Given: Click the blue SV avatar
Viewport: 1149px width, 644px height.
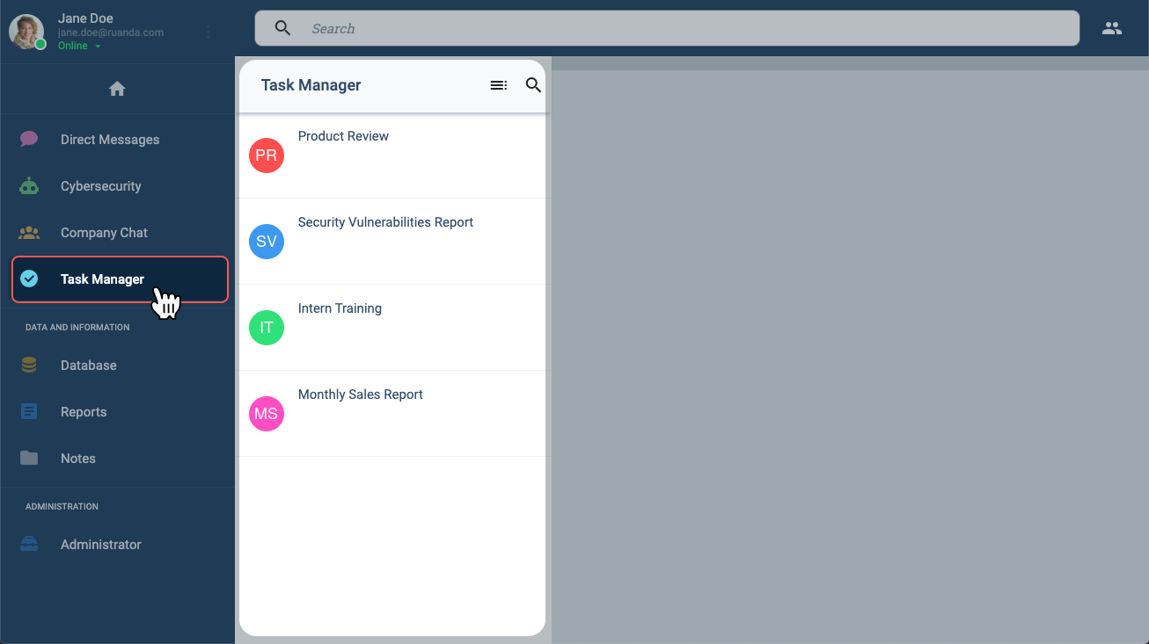Looking at the screenshot, I should click(267, 242).
